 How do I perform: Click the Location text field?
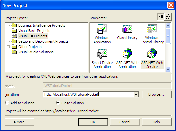(x=88, y=95)
